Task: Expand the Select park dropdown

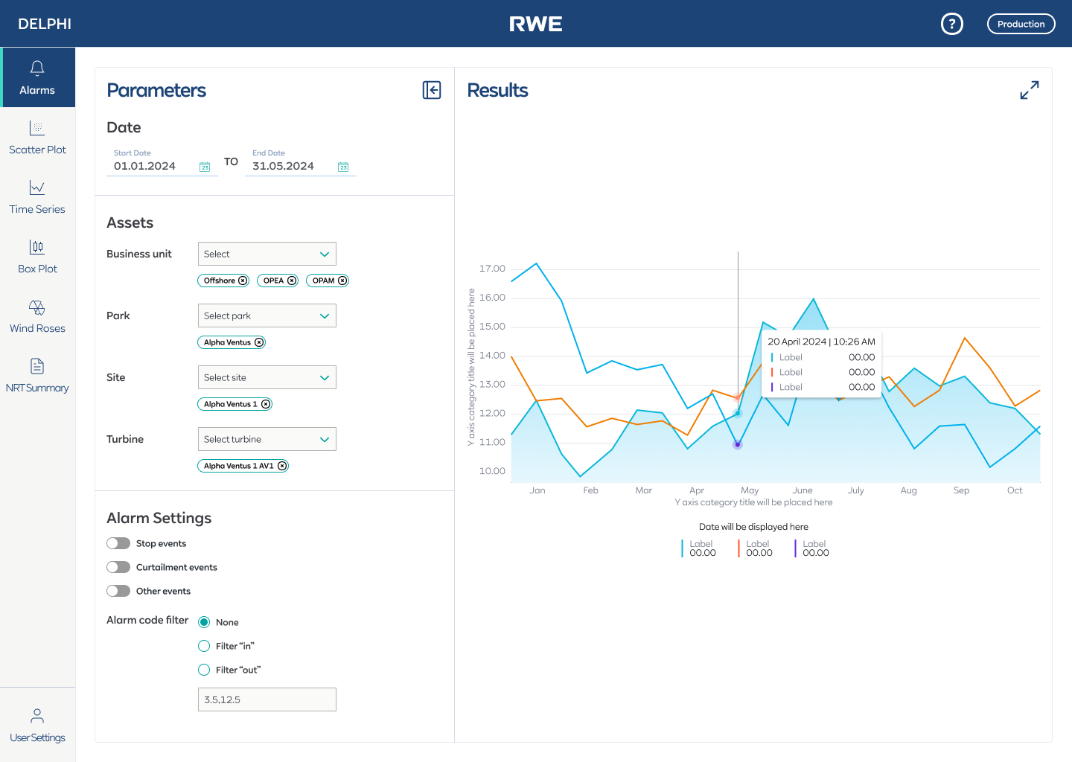Action: pos(267,316)
